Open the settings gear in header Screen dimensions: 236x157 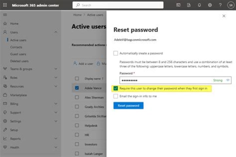point(210,5)
